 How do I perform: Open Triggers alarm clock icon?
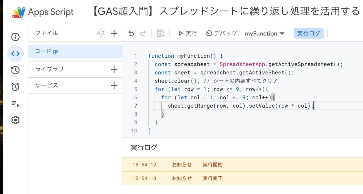[x=15, y=87]
